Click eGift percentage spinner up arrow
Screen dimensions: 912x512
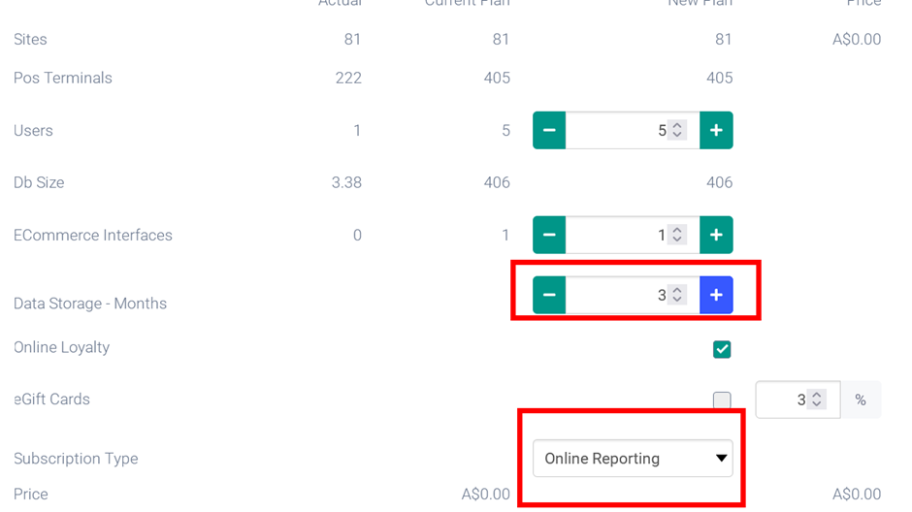tap(817, 395)
